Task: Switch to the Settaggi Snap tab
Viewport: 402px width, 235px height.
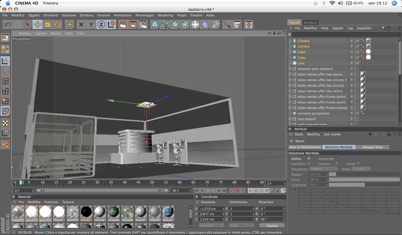Action: [372, 147]
